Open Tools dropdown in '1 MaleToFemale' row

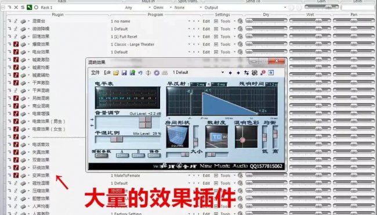tap(234, 176)
